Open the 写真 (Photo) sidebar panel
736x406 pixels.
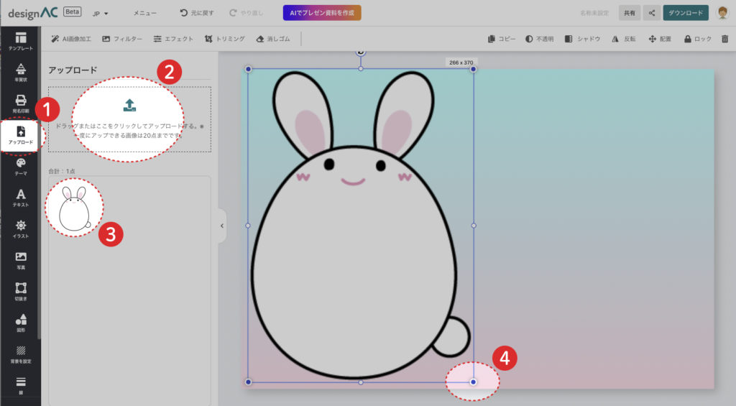[x=20, y=260]
